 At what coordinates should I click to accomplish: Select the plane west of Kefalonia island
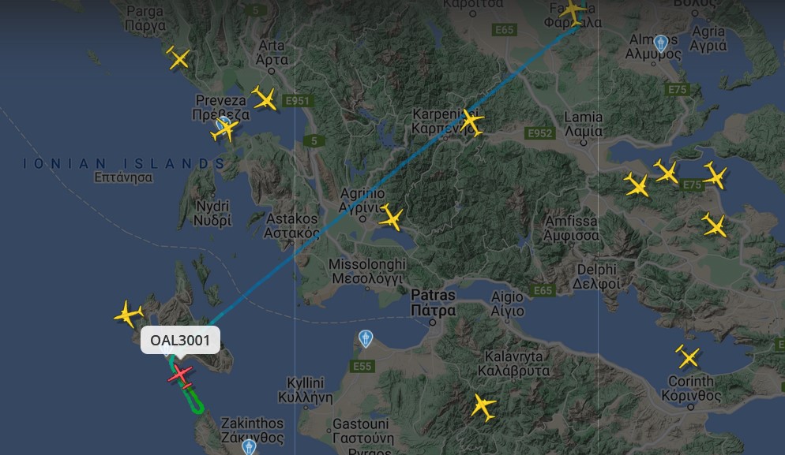[x=128, y=314]
